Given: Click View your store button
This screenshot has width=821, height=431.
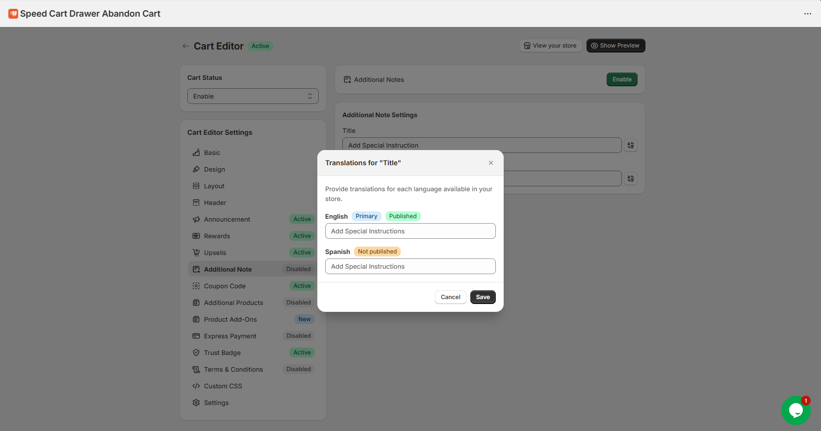Looking at the screenshot, I should [x=550, y=46].
